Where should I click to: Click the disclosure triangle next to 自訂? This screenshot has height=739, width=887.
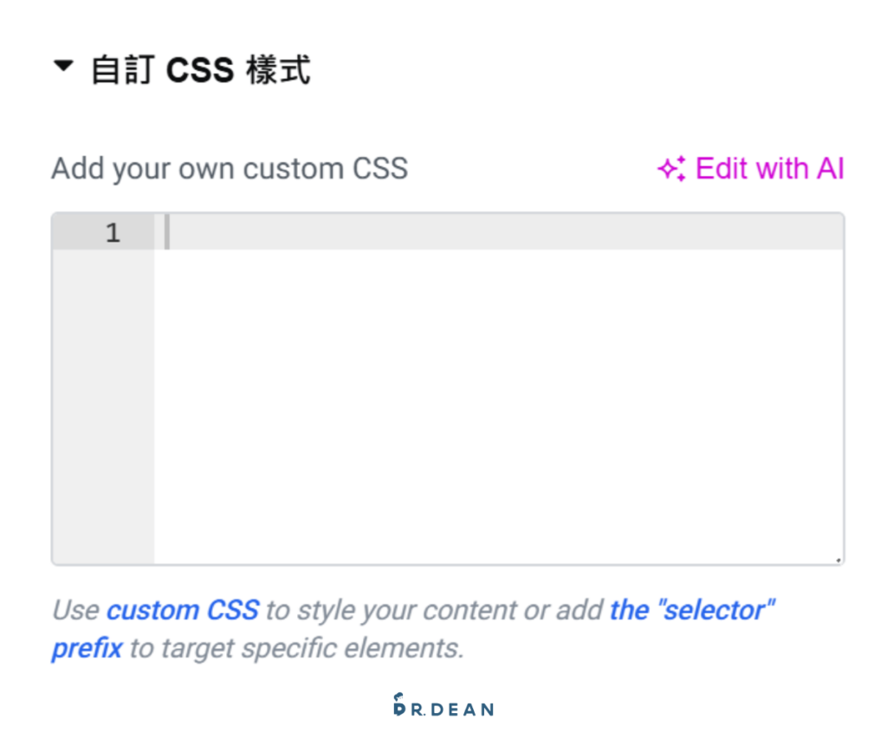[62, 68]
